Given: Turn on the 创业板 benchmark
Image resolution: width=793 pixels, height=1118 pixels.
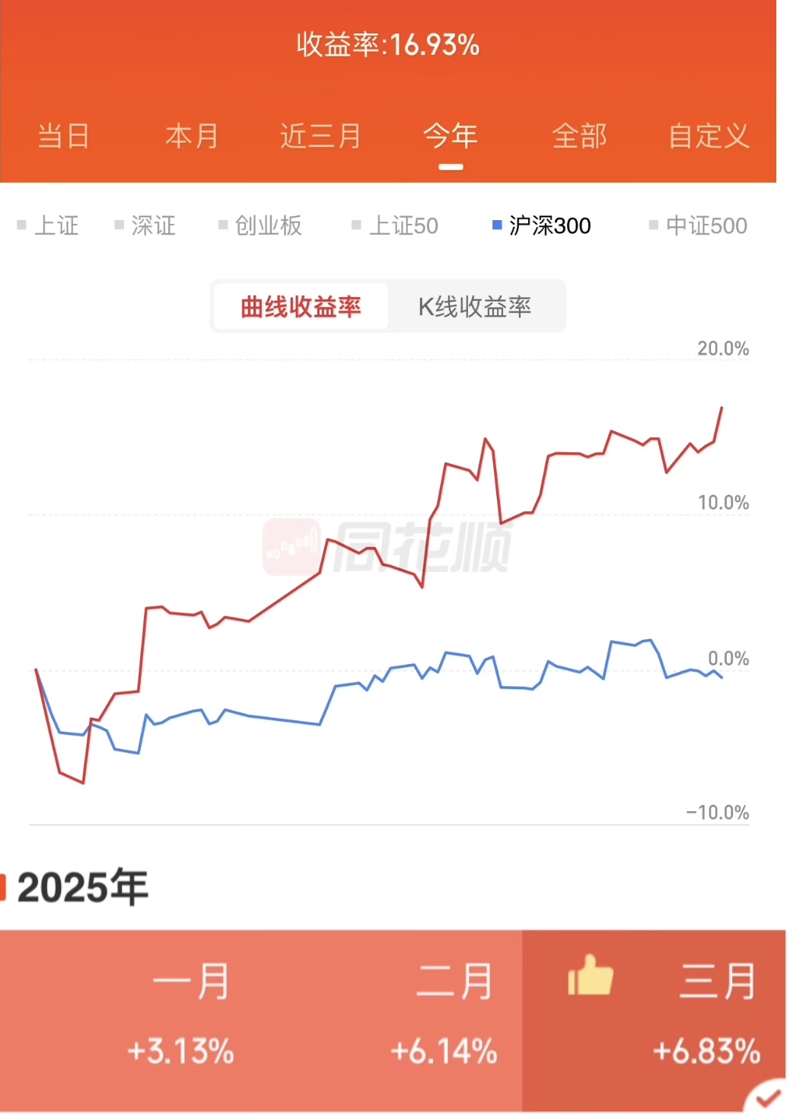Looking at the screenshot, I should [260, 225].
